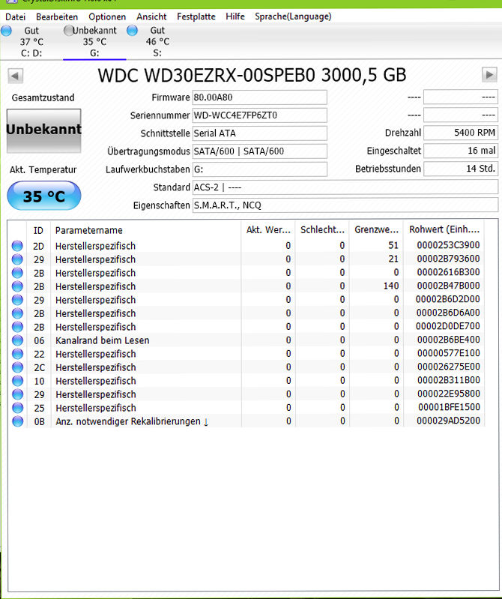Select the C: D: disk tab
This screenshot has width=502, height=599.
[31, 42]
